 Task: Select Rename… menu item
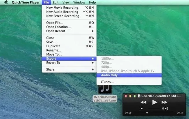[69, 50]
